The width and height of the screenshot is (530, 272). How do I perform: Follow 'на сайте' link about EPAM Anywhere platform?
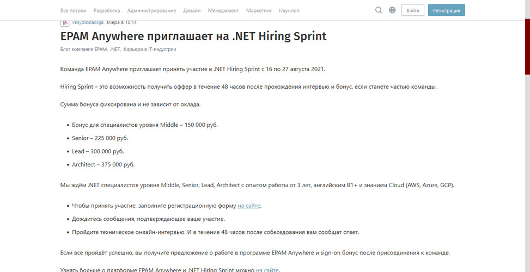pyautogui.click(x=267, y=270)
